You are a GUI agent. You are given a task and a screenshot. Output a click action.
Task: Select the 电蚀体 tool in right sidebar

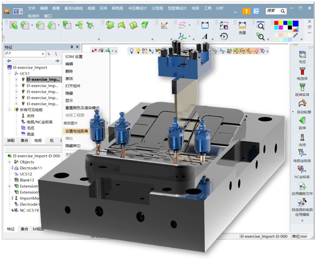(x=302, y=72)
